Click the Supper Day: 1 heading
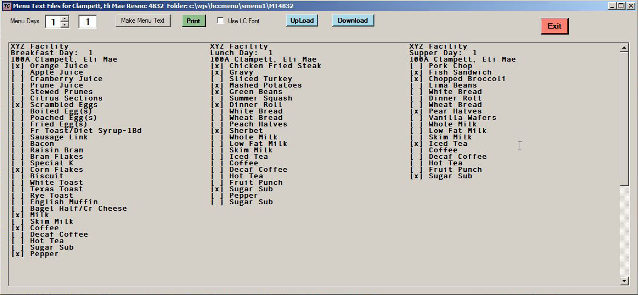This screenshot has width=638, height=295. point(443,53)
